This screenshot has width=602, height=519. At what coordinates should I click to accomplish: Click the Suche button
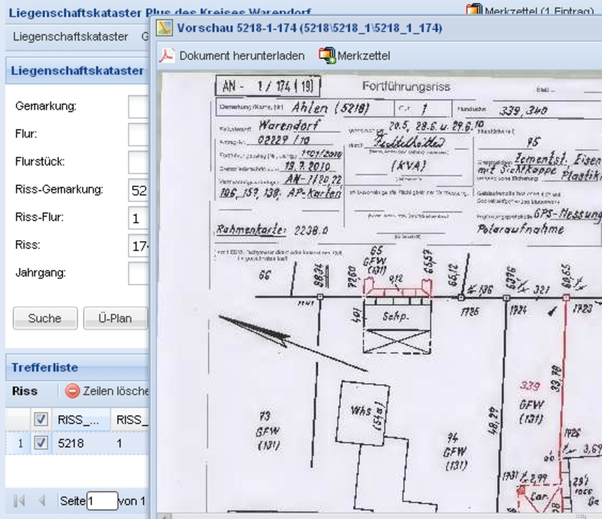tap(44, 318)
